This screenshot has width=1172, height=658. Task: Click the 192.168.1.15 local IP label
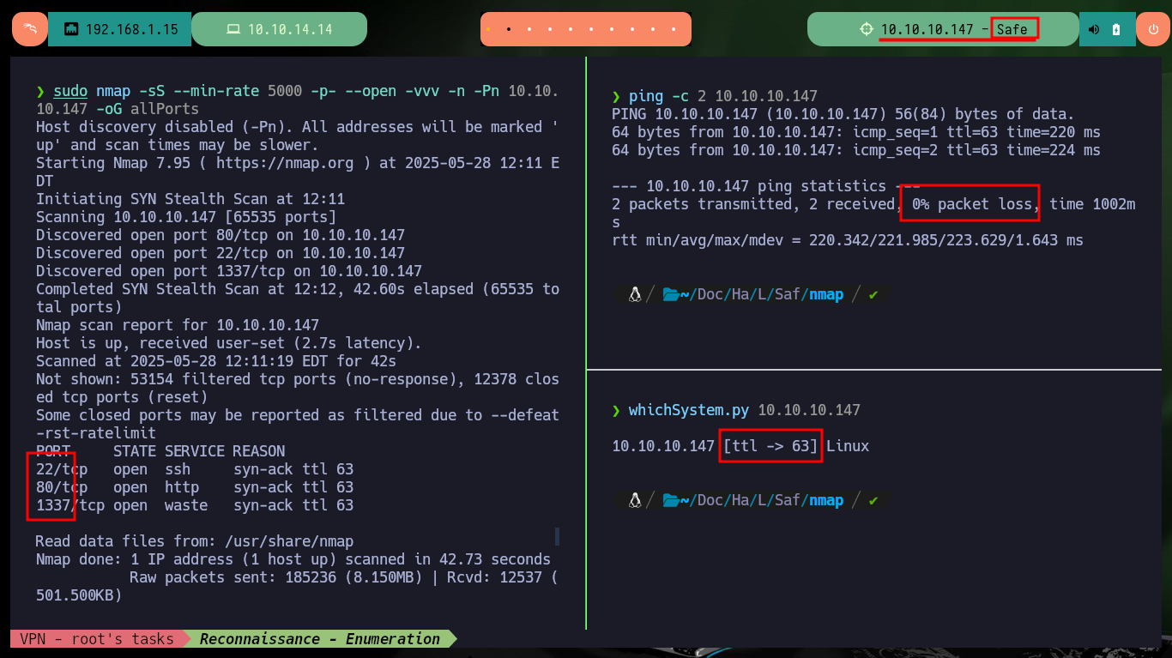tap(131, 29)
